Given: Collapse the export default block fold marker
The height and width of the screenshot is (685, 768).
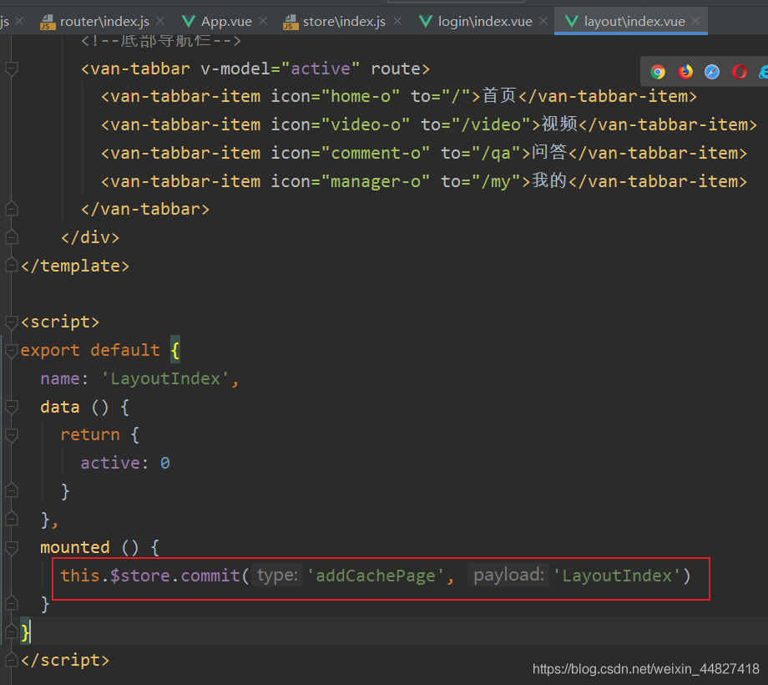Looking at the screenshot, I should 11,350.
